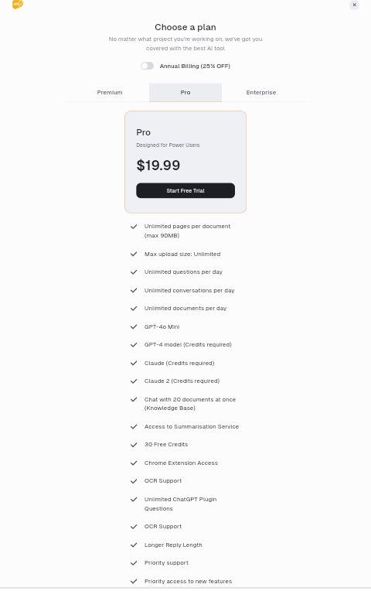Close the plan selection dialog
Screen dimensions: 371x591
click(x=354, y=5)
